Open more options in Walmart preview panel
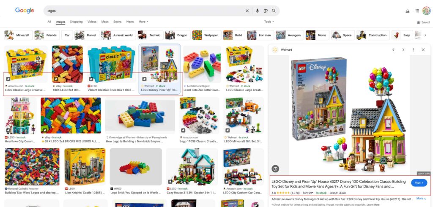Screen dimensions: 433x207 tap(413, 50)
